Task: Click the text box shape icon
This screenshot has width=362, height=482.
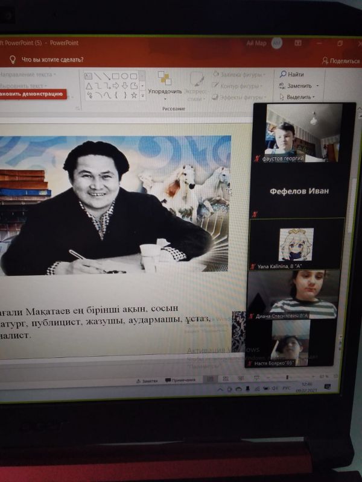Action: pos(88,76)
